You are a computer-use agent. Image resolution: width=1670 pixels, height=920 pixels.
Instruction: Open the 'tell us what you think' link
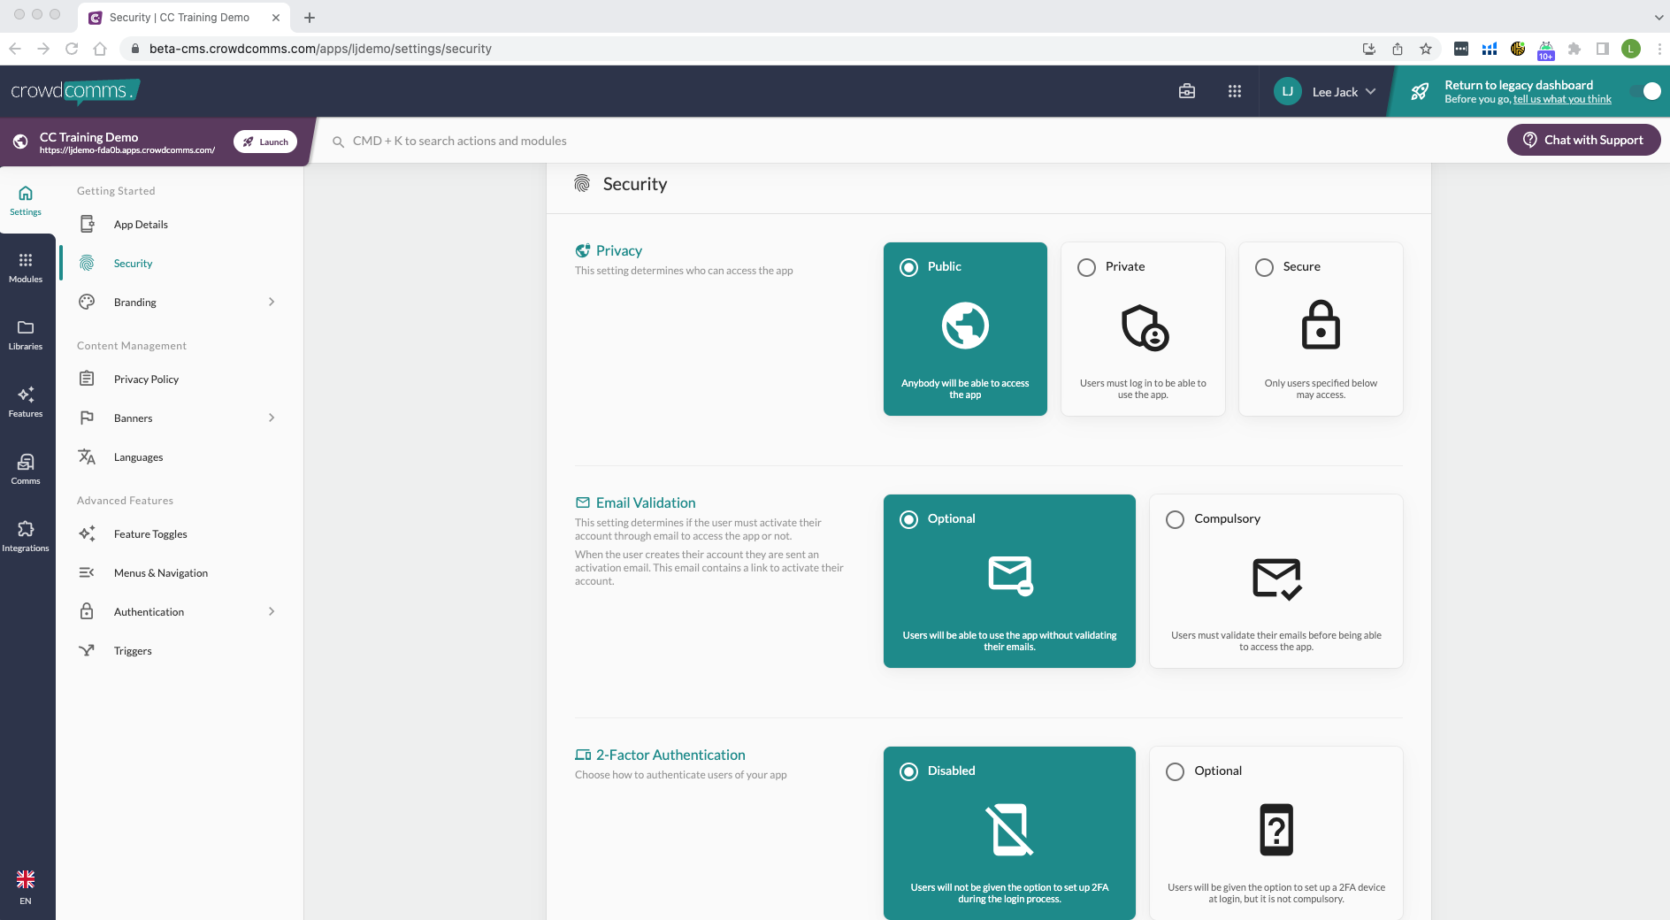tap(1561, 100)
